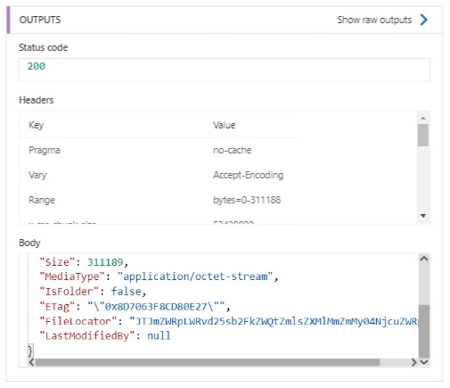Image resolution: width=450 pixels, height=388 pixels.
Task: Select the Range header key
Action: [42, 200]
